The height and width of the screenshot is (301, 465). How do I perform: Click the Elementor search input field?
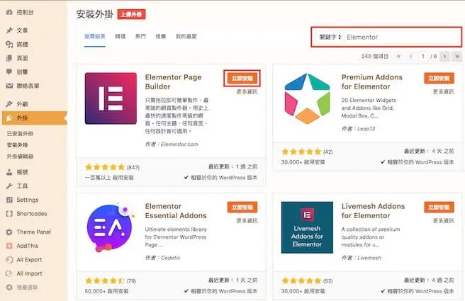point(402,37)
